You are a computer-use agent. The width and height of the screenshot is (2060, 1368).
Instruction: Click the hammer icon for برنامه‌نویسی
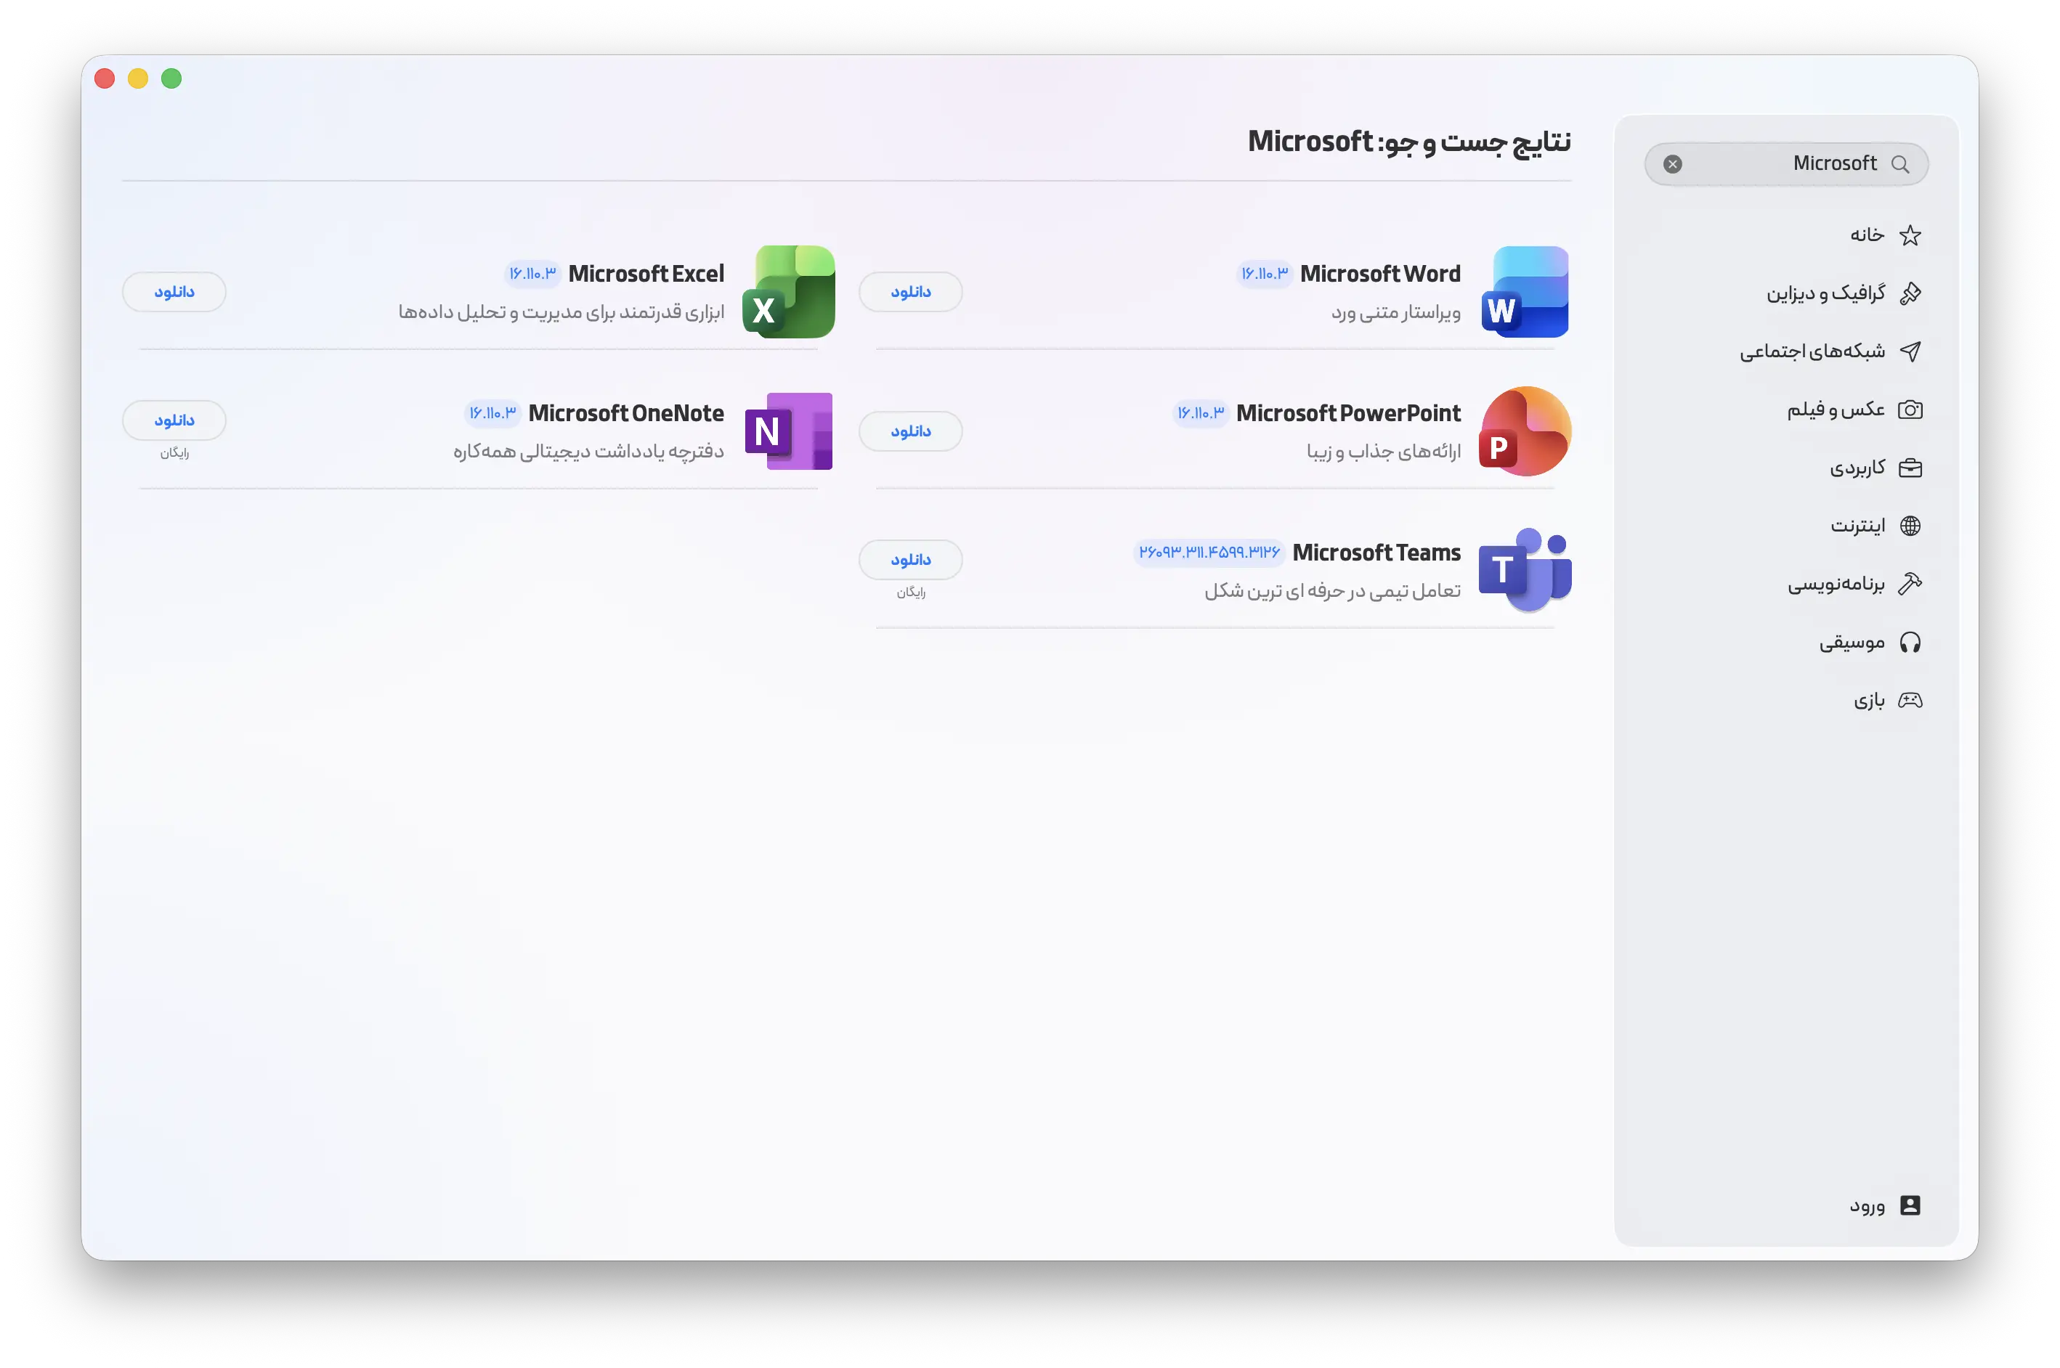coord(1910,584)
